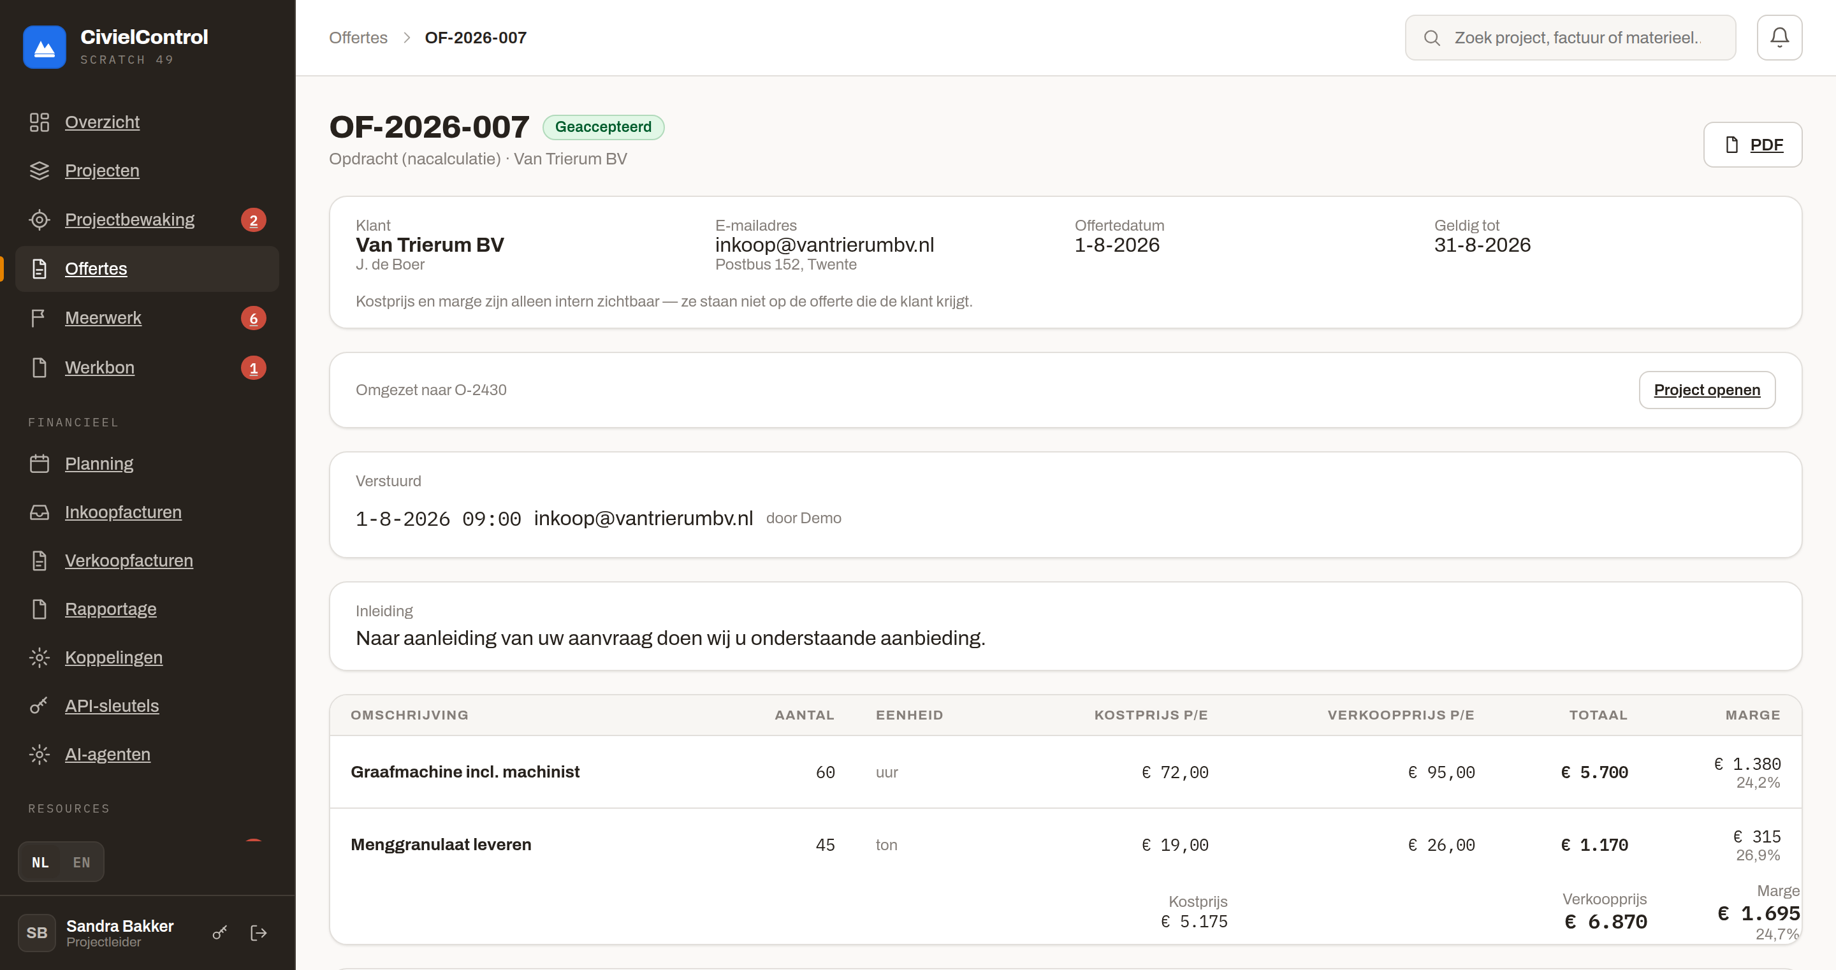Select the Graafmachine incl. machinist row
The image size is (1836, 970).
coord(1065,772)
